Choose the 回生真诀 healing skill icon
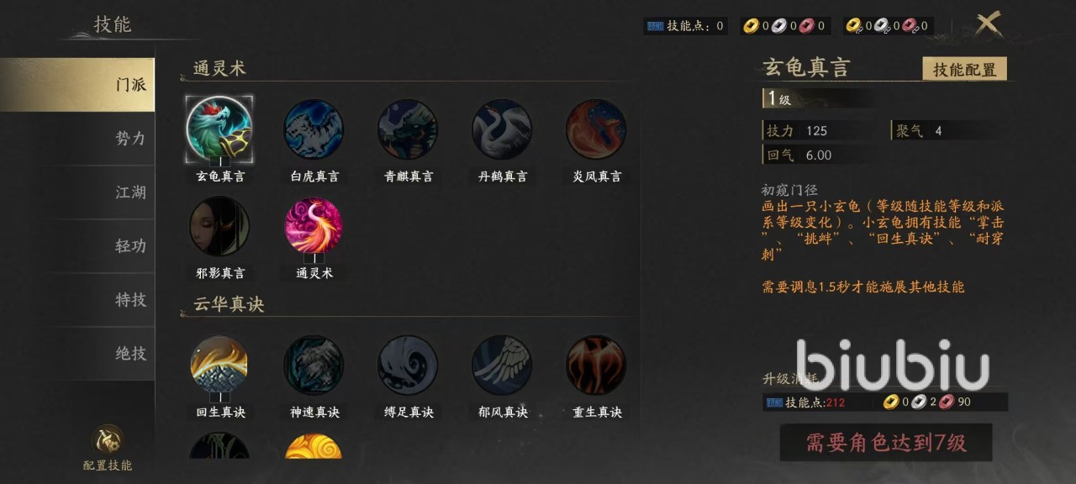 point(219,366)
